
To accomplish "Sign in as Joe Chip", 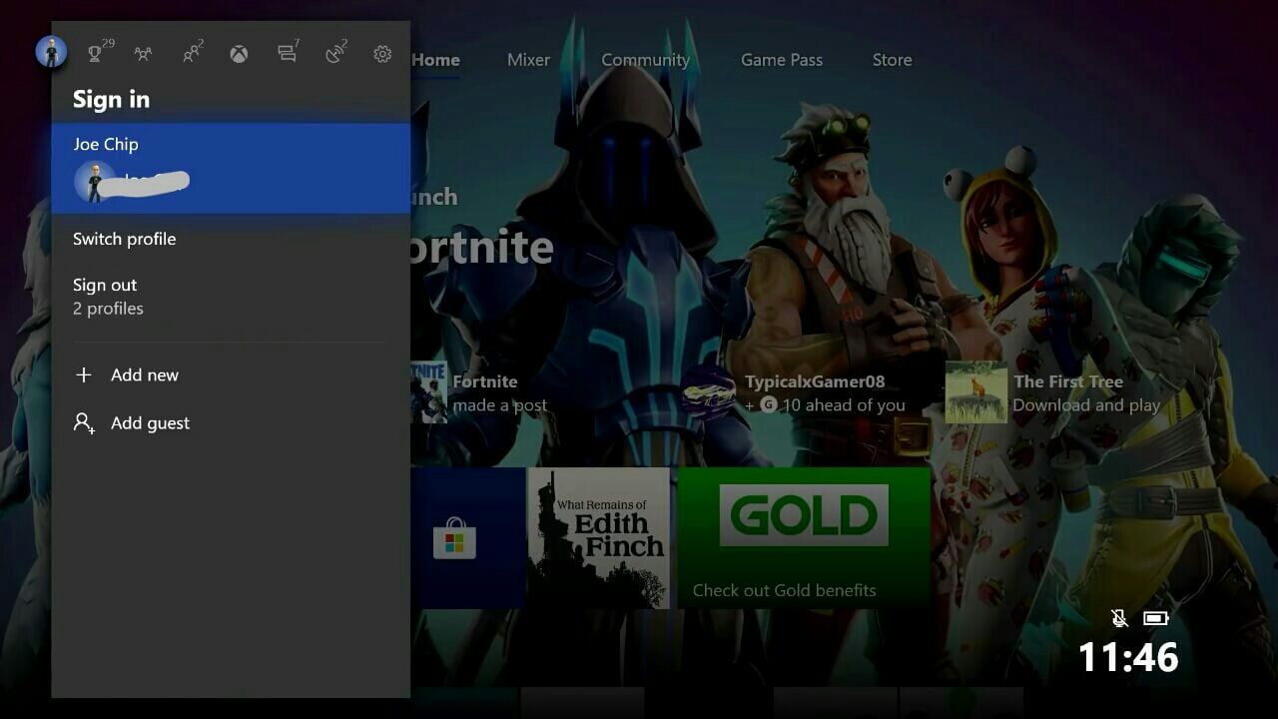I will pos(231,169).
